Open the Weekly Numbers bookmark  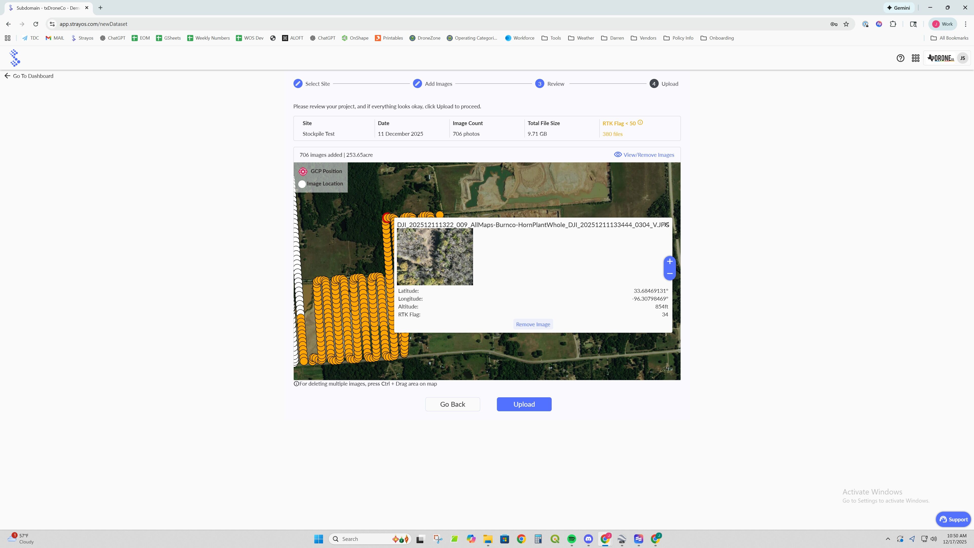[208, 38]
